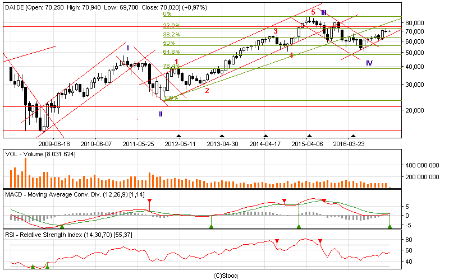The height and width of the screenshot is (280, 449).
Task: Click the 2012-05-11 date label
Action: click(x=180, y=144)
